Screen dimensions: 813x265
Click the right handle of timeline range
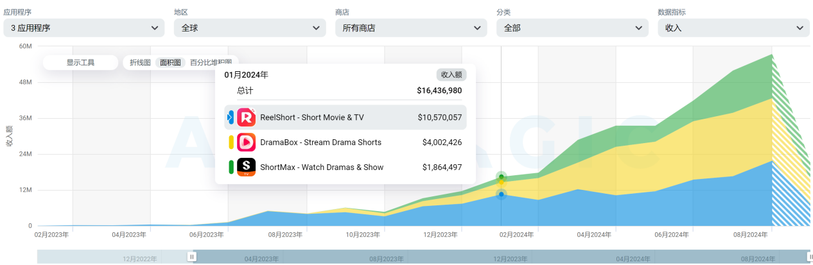810,257
